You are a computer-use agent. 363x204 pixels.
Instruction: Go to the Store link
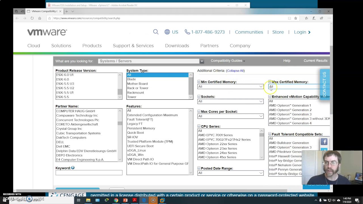coord(278,32)
